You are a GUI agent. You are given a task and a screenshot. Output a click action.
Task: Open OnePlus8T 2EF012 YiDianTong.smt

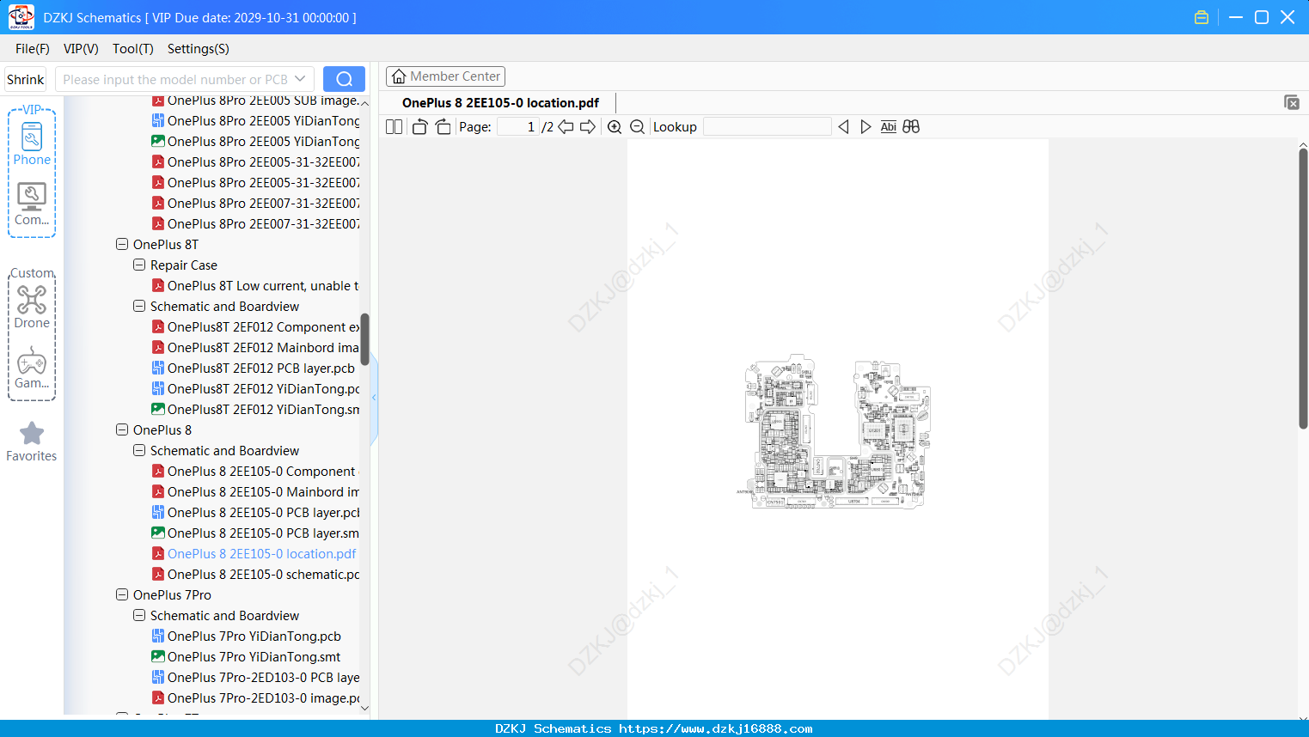point(256,409)
